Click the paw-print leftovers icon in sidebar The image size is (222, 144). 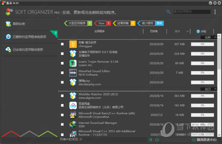coord(8,37)
